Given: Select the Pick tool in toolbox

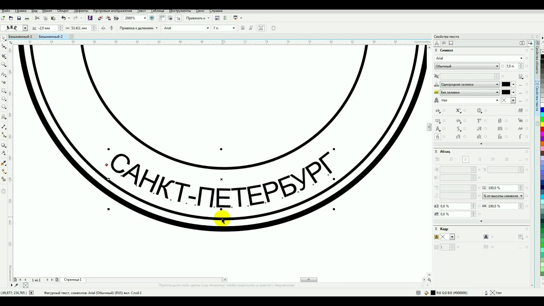Looking at the screenshot, I should tap(4, 38).
